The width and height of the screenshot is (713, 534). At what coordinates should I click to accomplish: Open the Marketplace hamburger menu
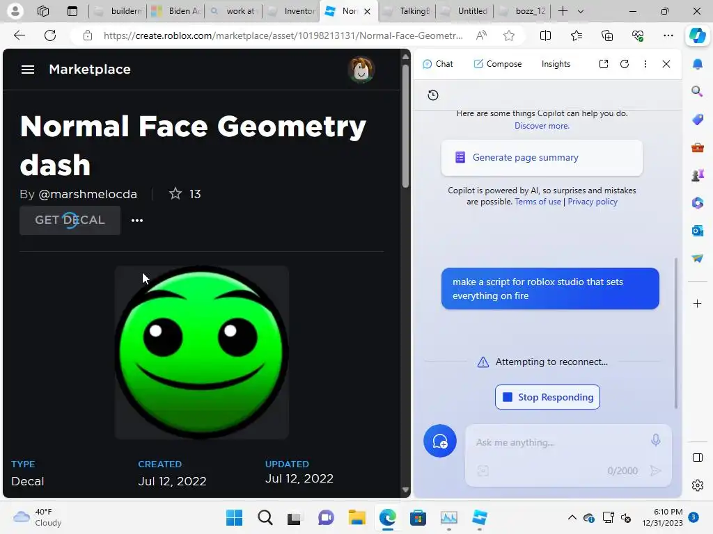(x=28, y=69)
